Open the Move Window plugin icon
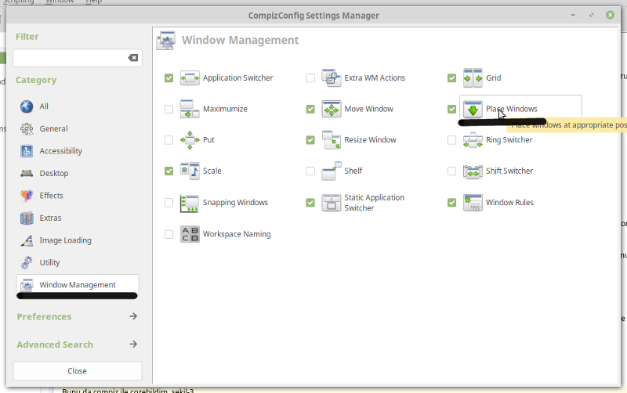627x393 pixels. [x=331, y=109]
